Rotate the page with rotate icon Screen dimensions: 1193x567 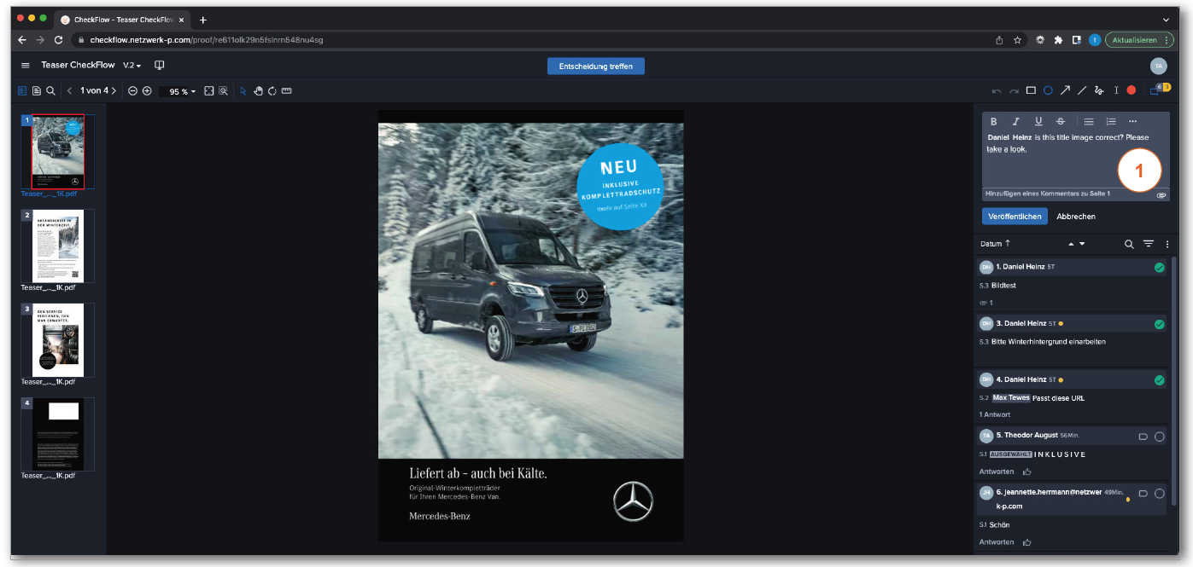pyautogui.click(x=272, y=90)
